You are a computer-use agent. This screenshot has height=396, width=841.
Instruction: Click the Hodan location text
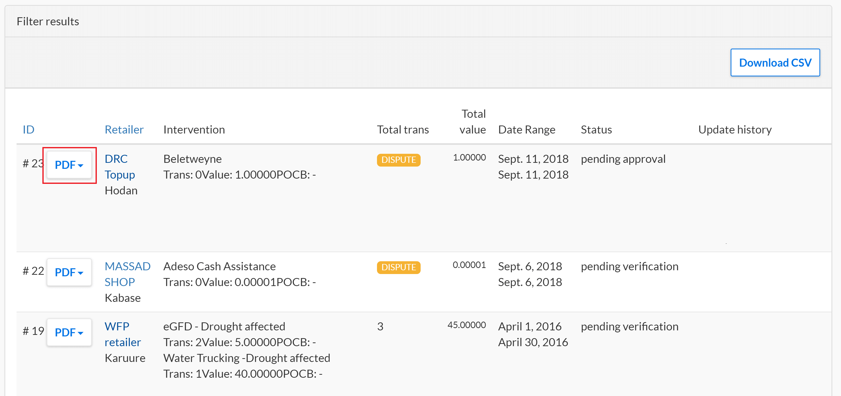coord(121,191)
